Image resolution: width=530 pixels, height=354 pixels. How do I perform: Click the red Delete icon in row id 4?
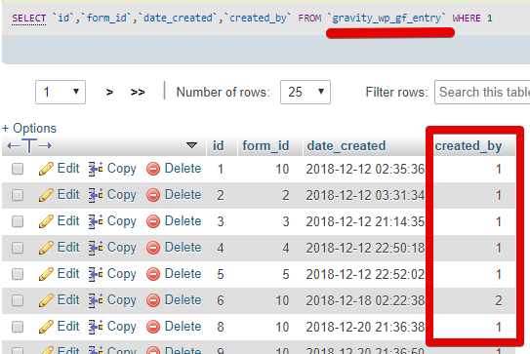click(153, 248)
